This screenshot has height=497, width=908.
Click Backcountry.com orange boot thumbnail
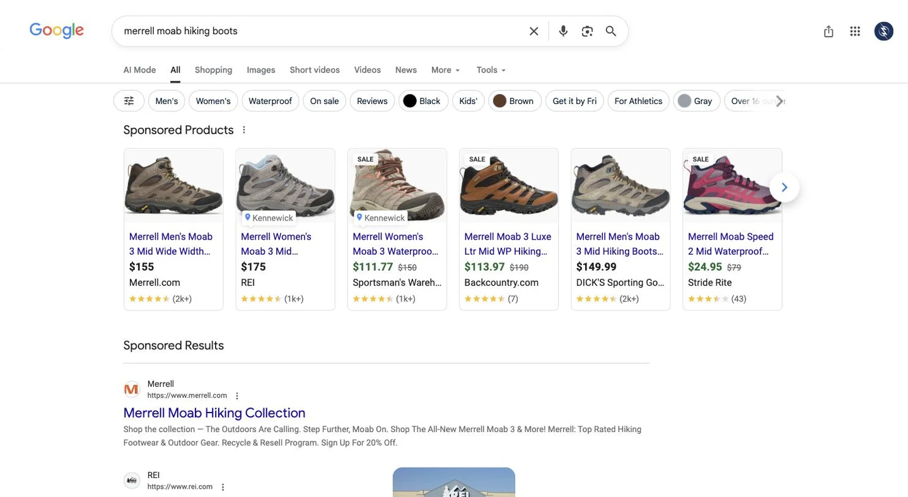tap(509, 186)
